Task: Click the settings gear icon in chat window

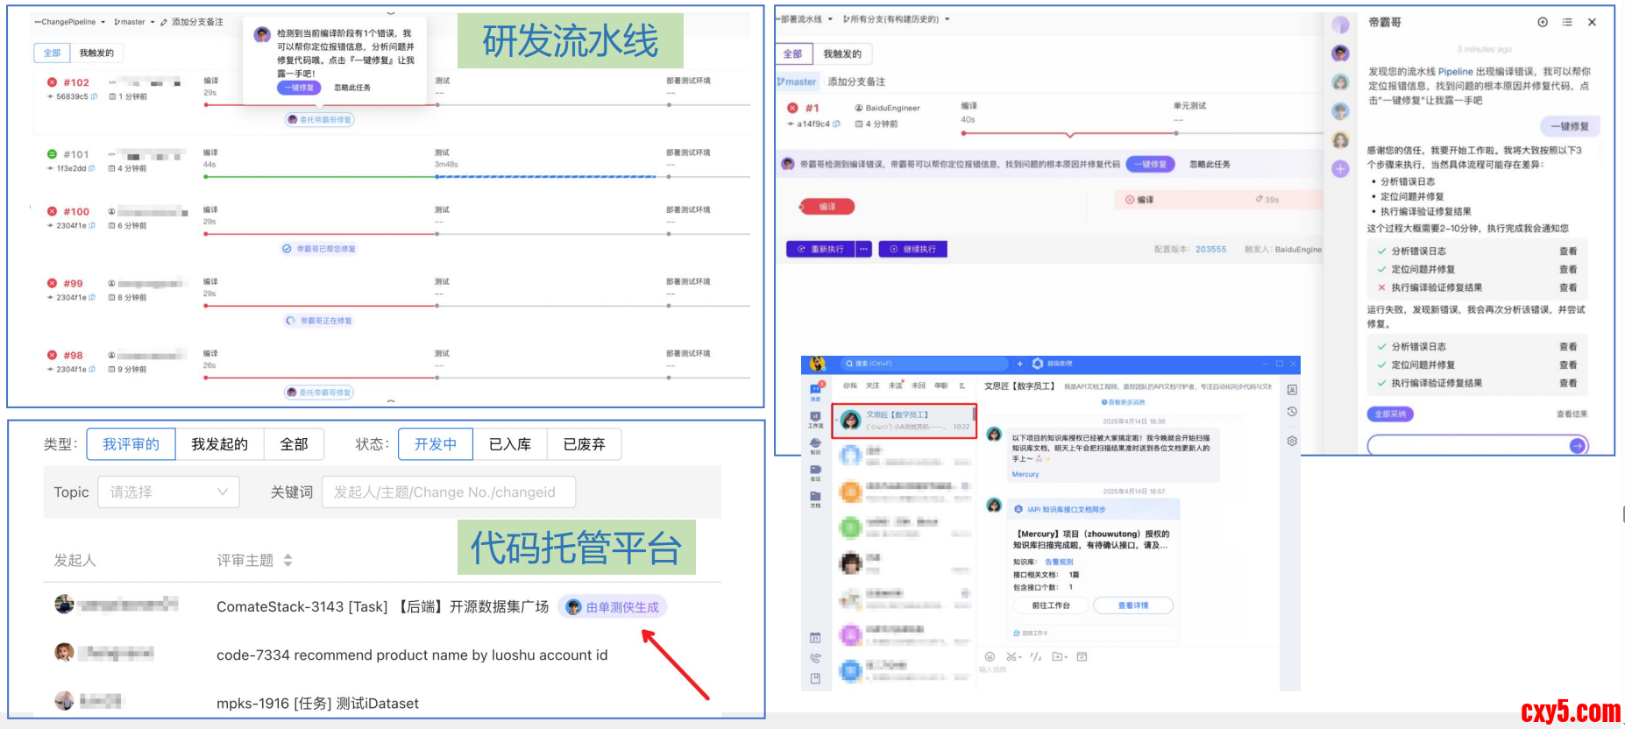Action: [x=1292, y=441]
